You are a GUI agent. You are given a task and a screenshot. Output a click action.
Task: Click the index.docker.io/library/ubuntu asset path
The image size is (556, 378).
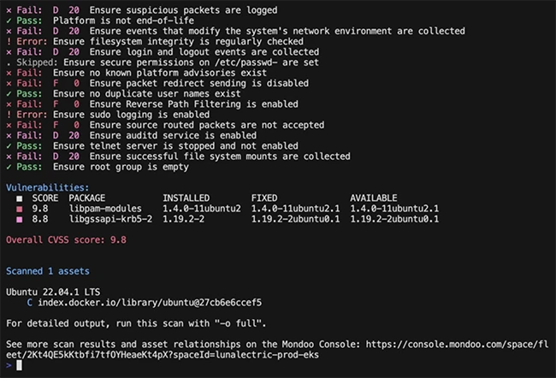150,302
